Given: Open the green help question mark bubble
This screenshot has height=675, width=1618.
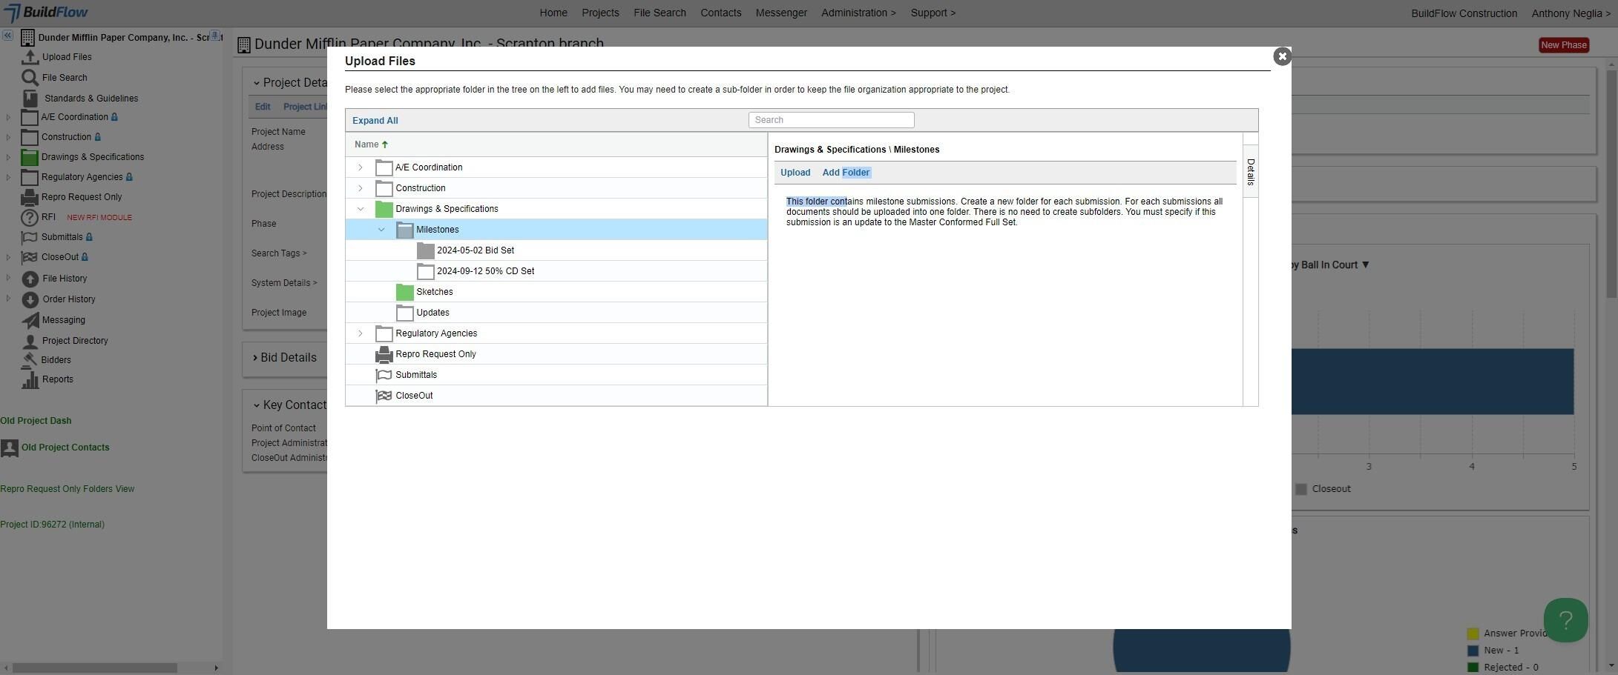Looking at the screenshot, I should tap(1565, 620).
